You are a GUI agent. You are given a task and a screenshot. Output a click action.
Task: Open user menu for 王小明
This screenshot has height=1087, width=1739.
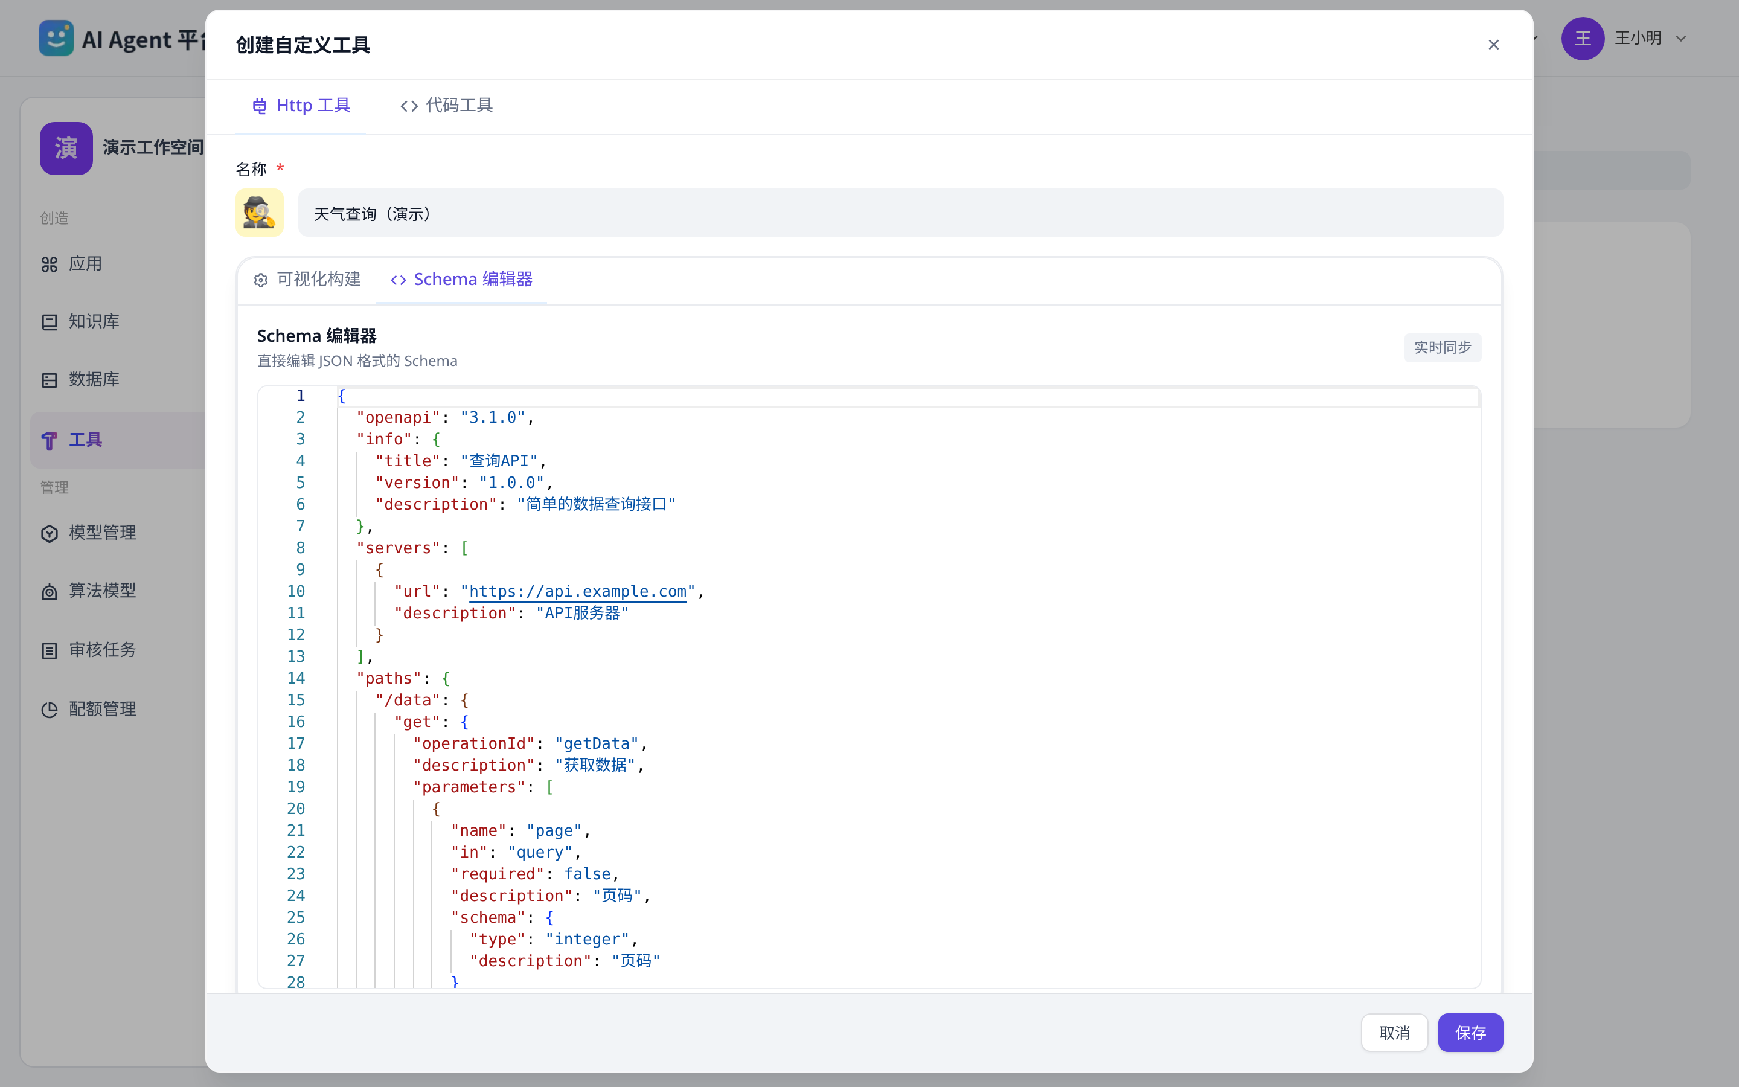click(1651, 38)
